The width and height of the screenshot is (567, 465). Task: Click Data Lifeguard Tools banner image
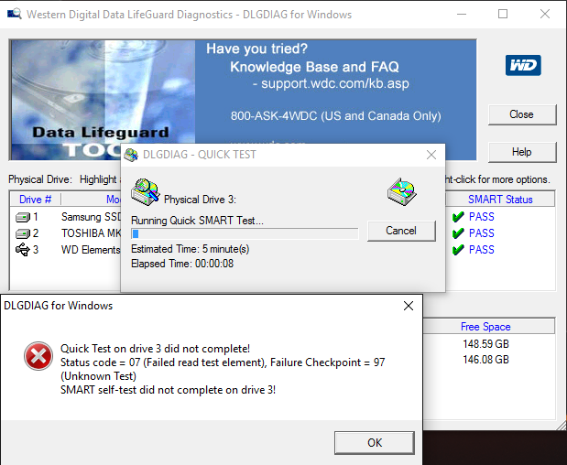(103, 100)
